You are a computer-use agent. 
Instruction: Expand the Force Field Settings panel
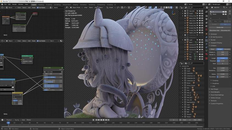pyautogui.click(x=217, y=95)
